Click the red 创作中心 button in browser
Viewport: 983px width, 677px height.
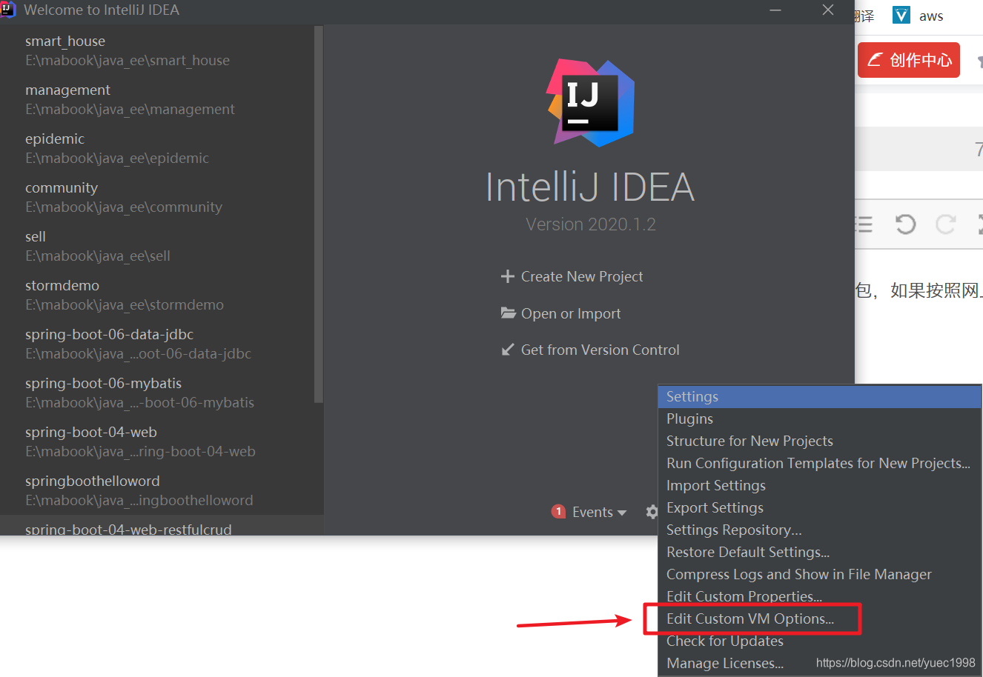909,60
